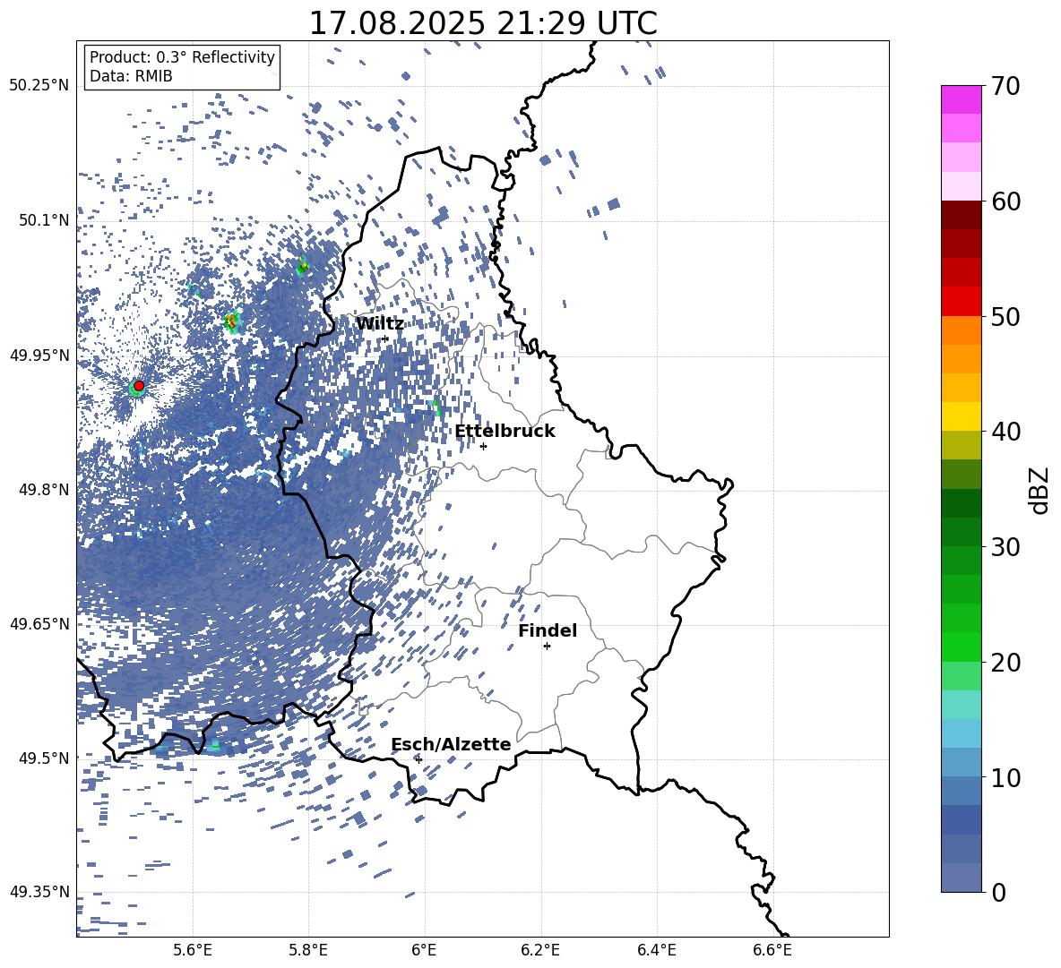
Task: Pick the dark green swatch above 30 dBZ
Action: point(961,532)
